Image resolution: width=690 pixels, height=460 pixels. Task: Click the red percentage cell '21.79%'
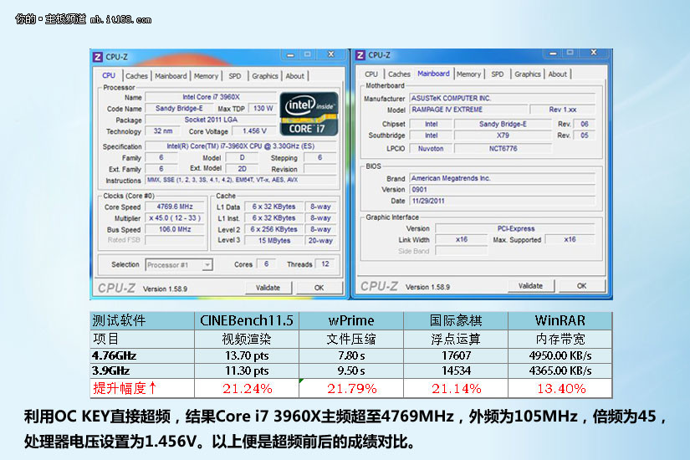coord(351,389)
